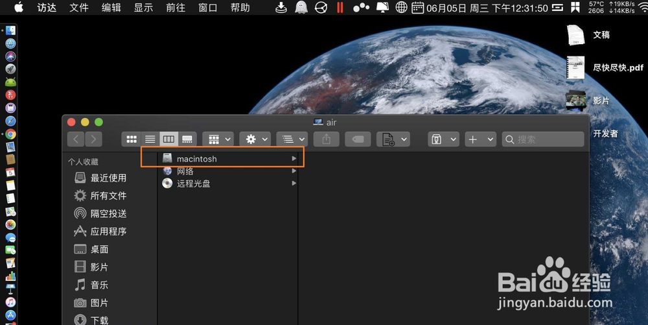648x325 pixels.
Task: Go forward in Finder history
Action: (x=94, y=139)
